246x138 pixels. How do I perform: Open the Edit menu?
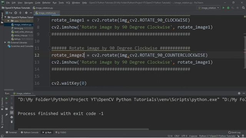coord(14,3)
